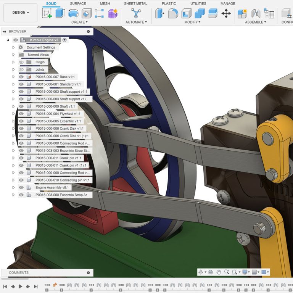293x293 pixels.
Task: Select the Pan hand tool
Action: [219, 272]
